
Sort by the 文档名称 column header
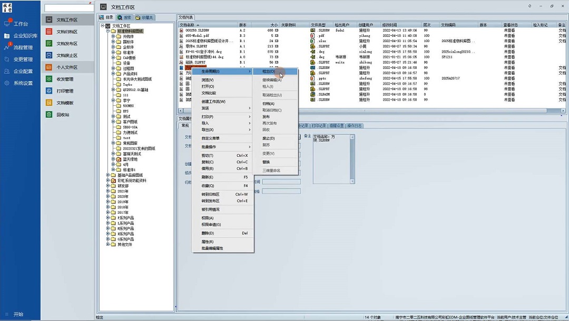pyautogui.click(x=208, y=25)
